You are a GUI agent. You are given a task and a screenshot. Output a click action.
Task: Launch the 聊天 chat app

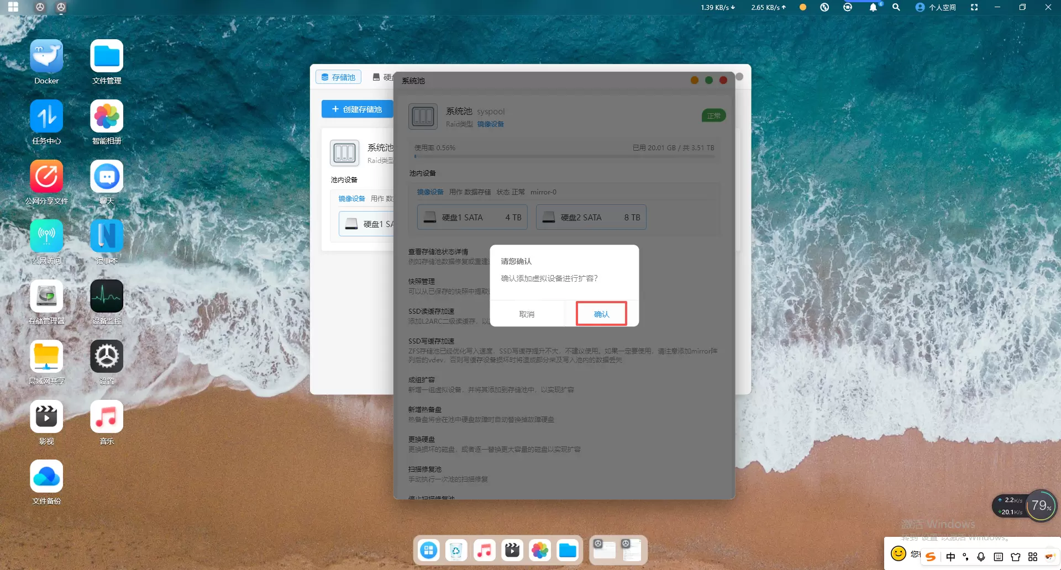(x=107, y=177)
